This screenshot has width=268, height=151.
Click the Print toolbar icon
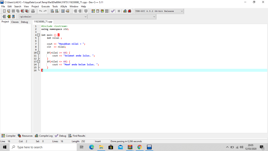(x=33, y=11)
